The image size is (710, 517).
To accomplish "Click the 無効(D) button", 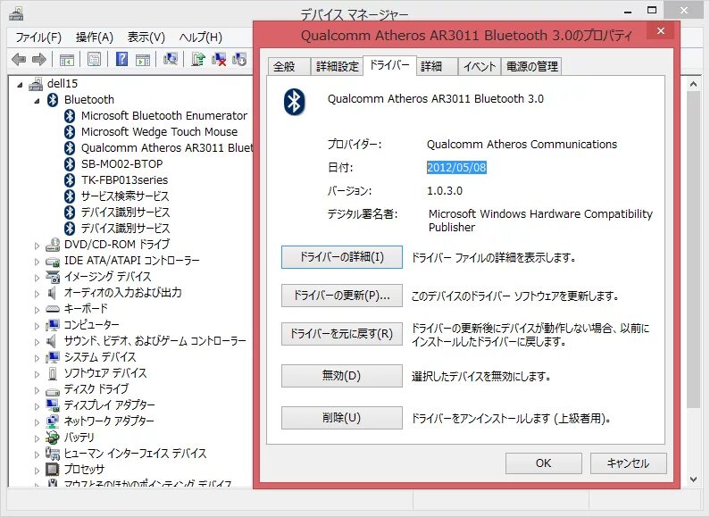I will tap(342, 376).
